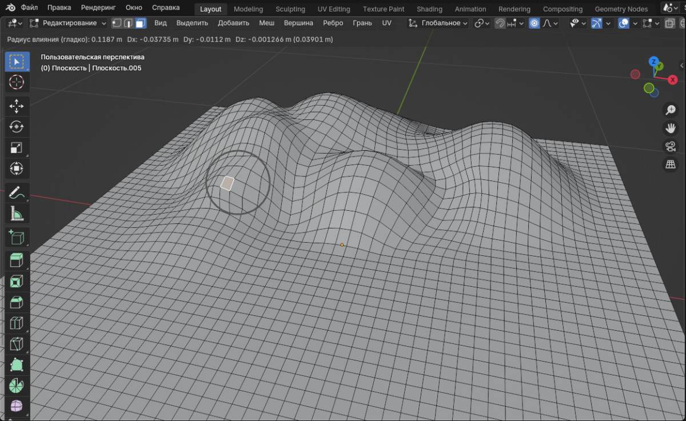Activate the Transform tool
The image size is (686, 421).
tap(17, 169)
